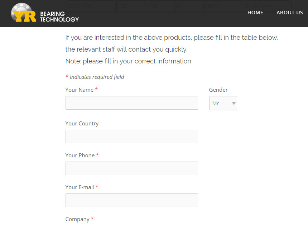This screenshot has height=225, width=308.
Task: Click the faded Click here link behind header
Action: click(258, 6)
